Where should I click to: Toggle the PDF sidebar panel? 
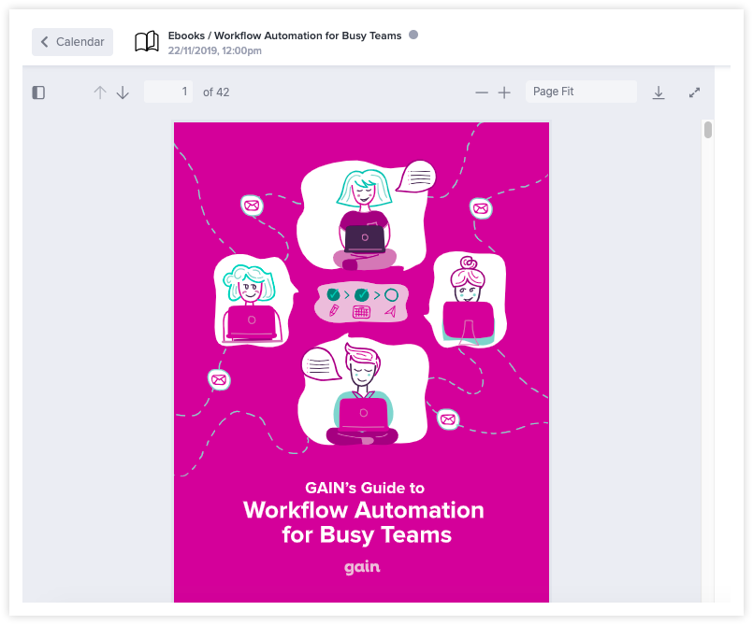click(x=38, y=92)
